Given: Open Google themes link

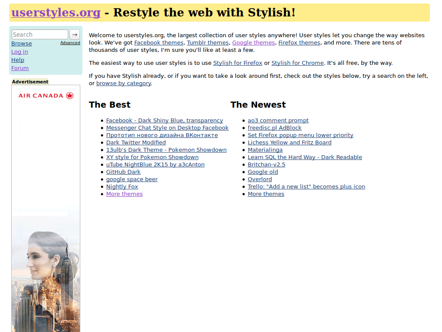Looking at the screenshot, I should pos(253,43).
